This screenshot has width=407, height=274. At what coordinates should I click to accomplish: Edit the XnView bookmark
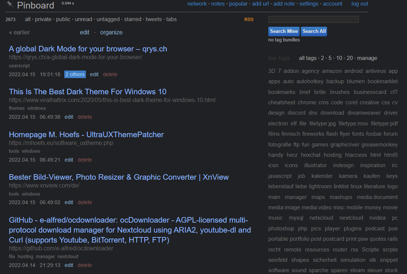click(69, 202)
